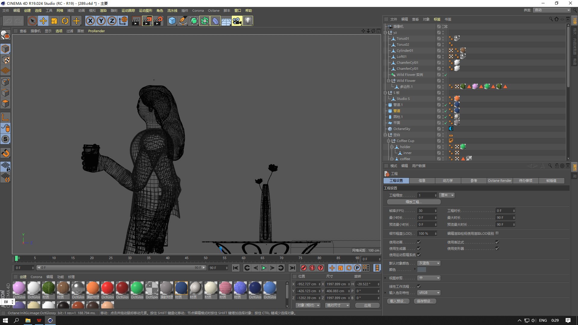Open the project scale units dropdown
The width and height of the screenshot is (578, 325).
(x=447, y=195)
